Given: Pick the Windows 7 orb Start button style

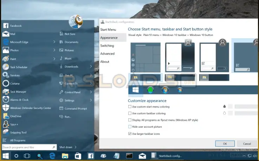Looking at the screenshot, I should 165,90.
